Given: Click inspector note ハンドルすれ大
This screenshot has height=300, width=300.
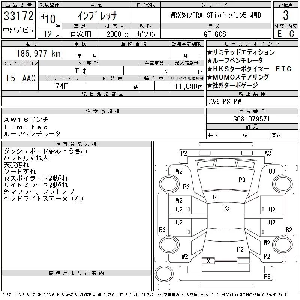Looking at the screenshot, I should (x=26, y=158).
